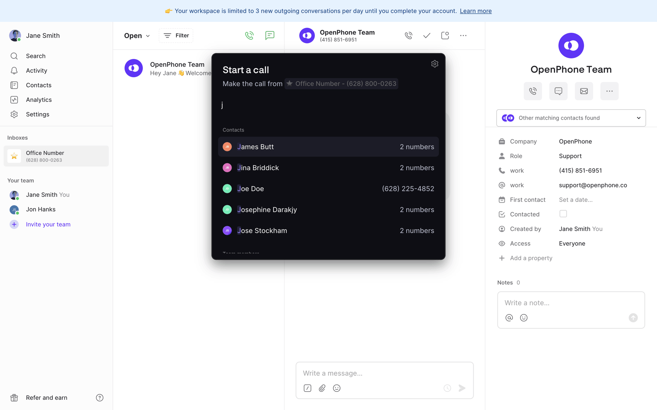Image resolution: width=657 pixels, height=410 pixels.
Task: Open the Contacts page
Action: (x=38, y=85)
